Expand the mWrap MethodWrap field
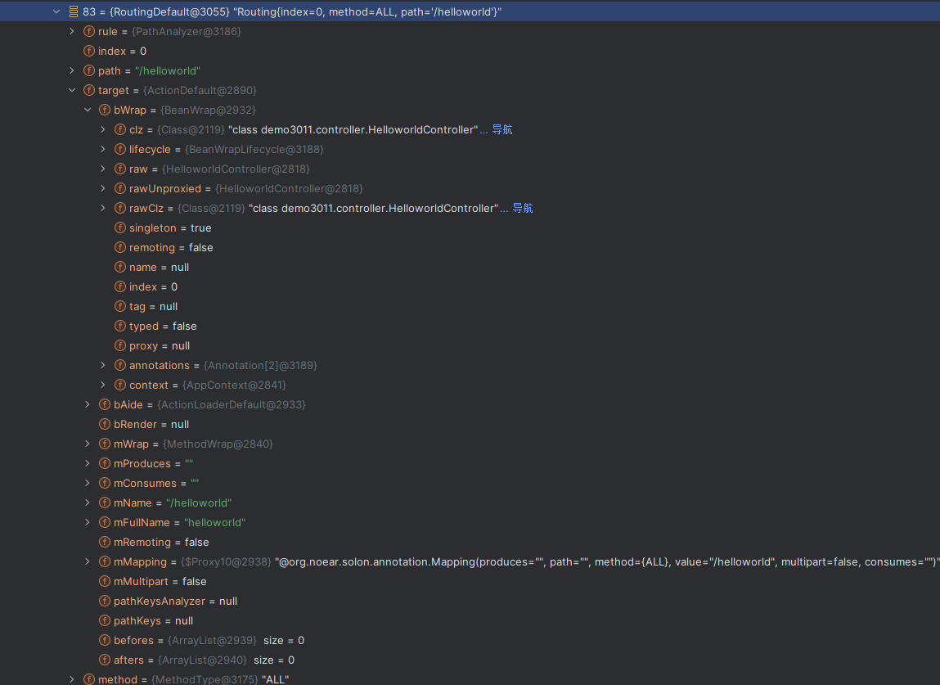940x685 pixels. 88,444
